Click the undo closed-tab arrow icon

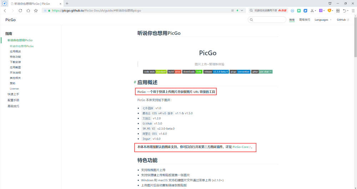coord(345,11)
